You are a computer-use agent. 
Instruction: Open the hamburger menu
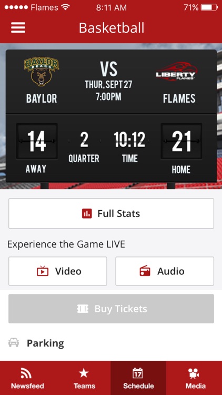pos(18,27)
